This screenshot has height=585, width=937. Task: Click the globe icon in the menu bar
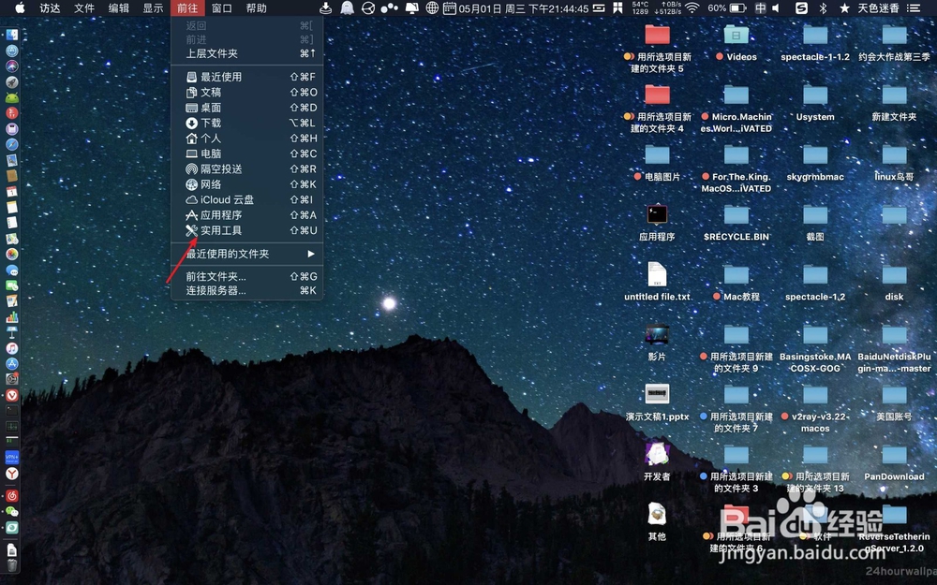433,8
